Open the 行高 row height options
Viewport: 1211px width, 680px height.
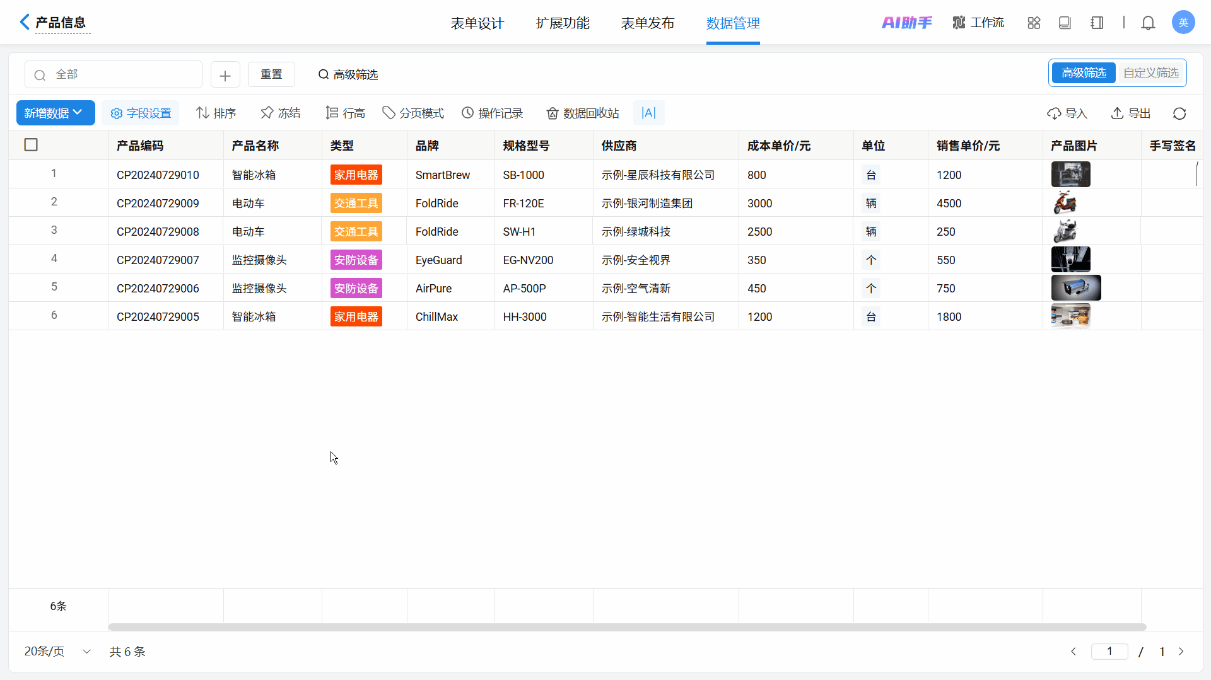tap(345, 113)
